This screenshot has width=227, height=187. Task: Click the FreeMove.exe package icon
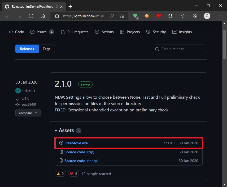pos(61,143)
